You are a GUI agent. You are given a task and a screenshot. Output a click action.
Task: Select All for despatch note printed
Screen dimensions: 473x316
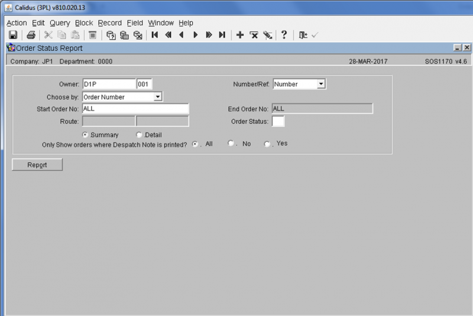(195, 144)
